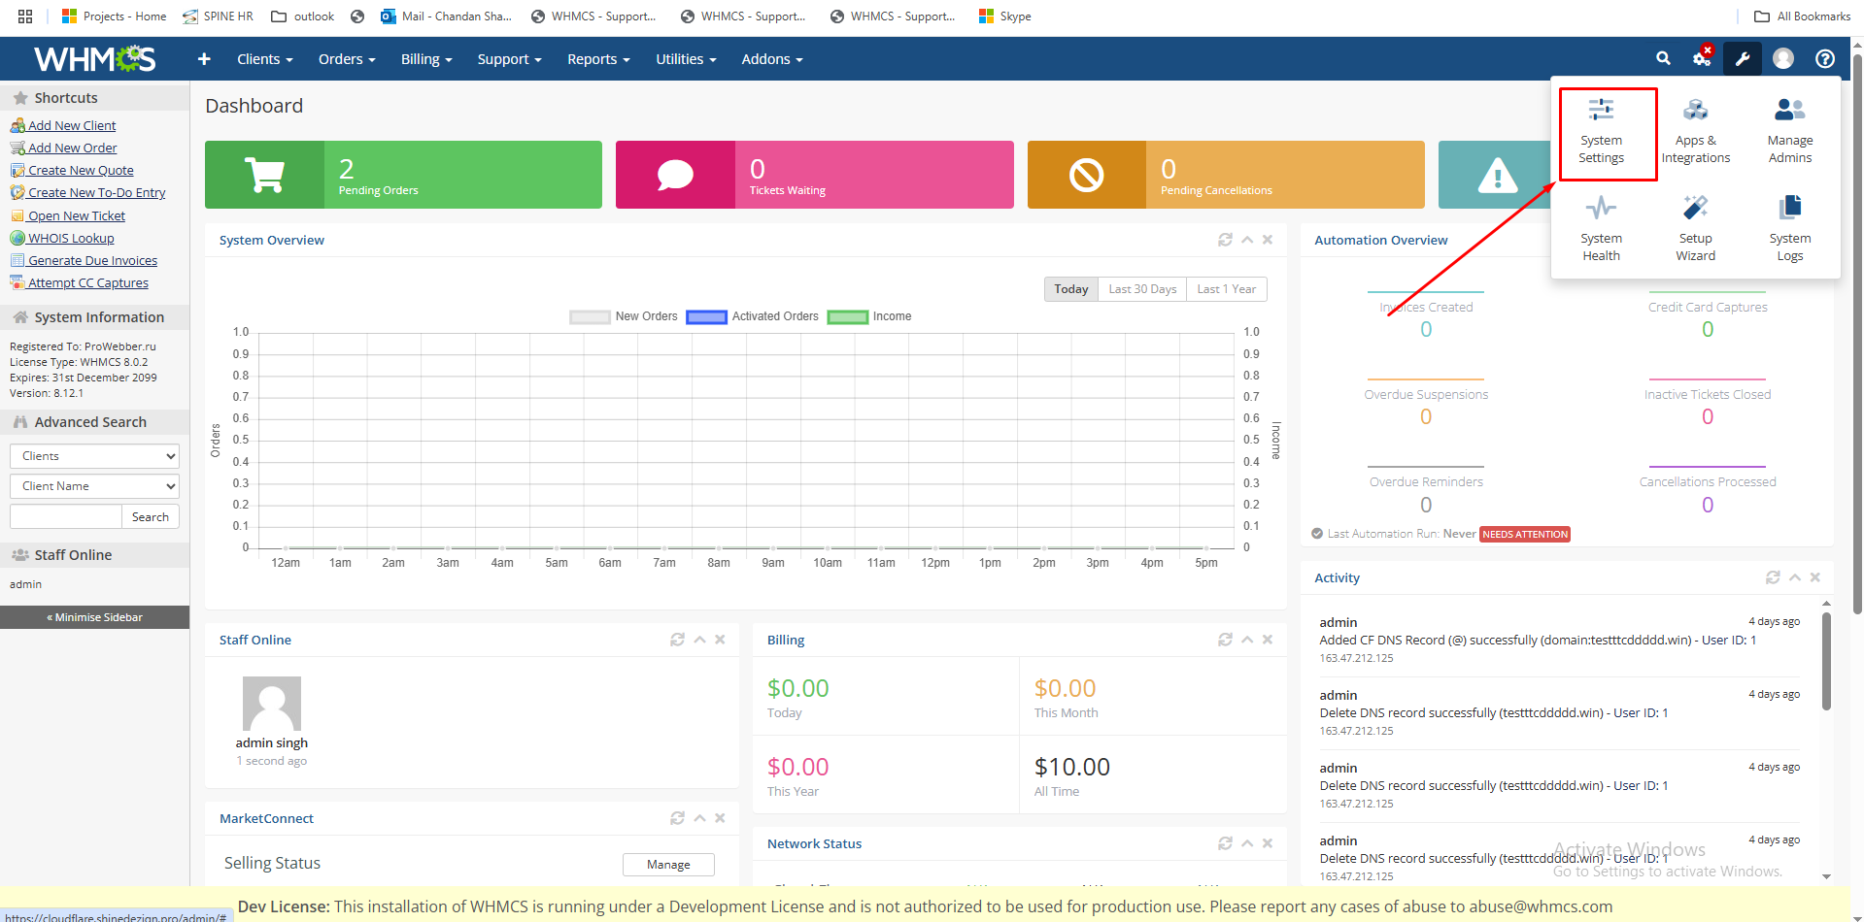Click the search magnifier icon
Screen dimensions: 1864x922
[x=1663, y=59]
